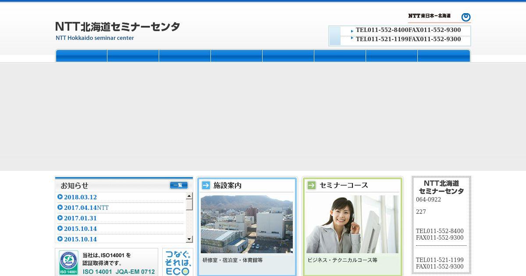The image size is (526, 276).
Task: Open the セミナーコース heading link
Action: coord(344,185)
